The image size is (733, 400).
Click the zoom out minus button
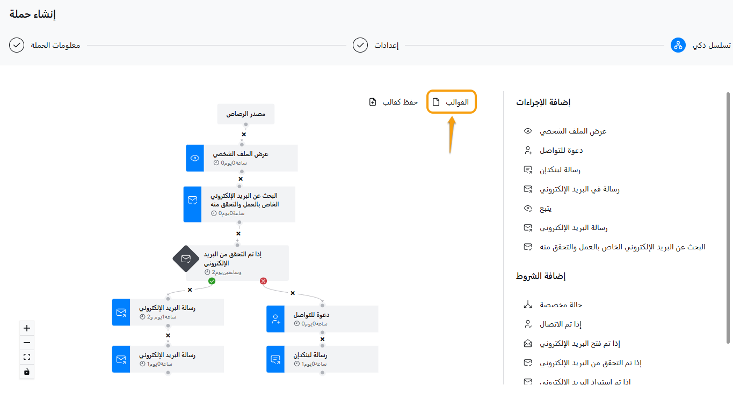(x=27, y=343)
